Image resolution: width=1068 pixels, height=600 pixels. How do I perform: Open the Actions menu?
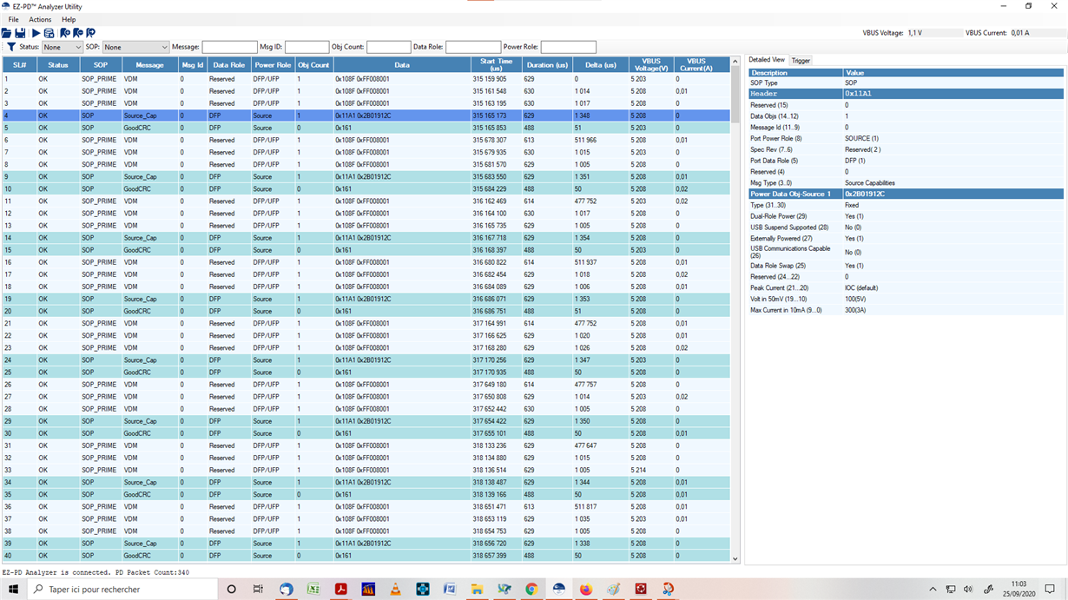point(40,19)
